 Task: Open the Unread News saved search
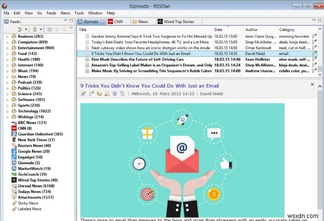coord(33,186)
